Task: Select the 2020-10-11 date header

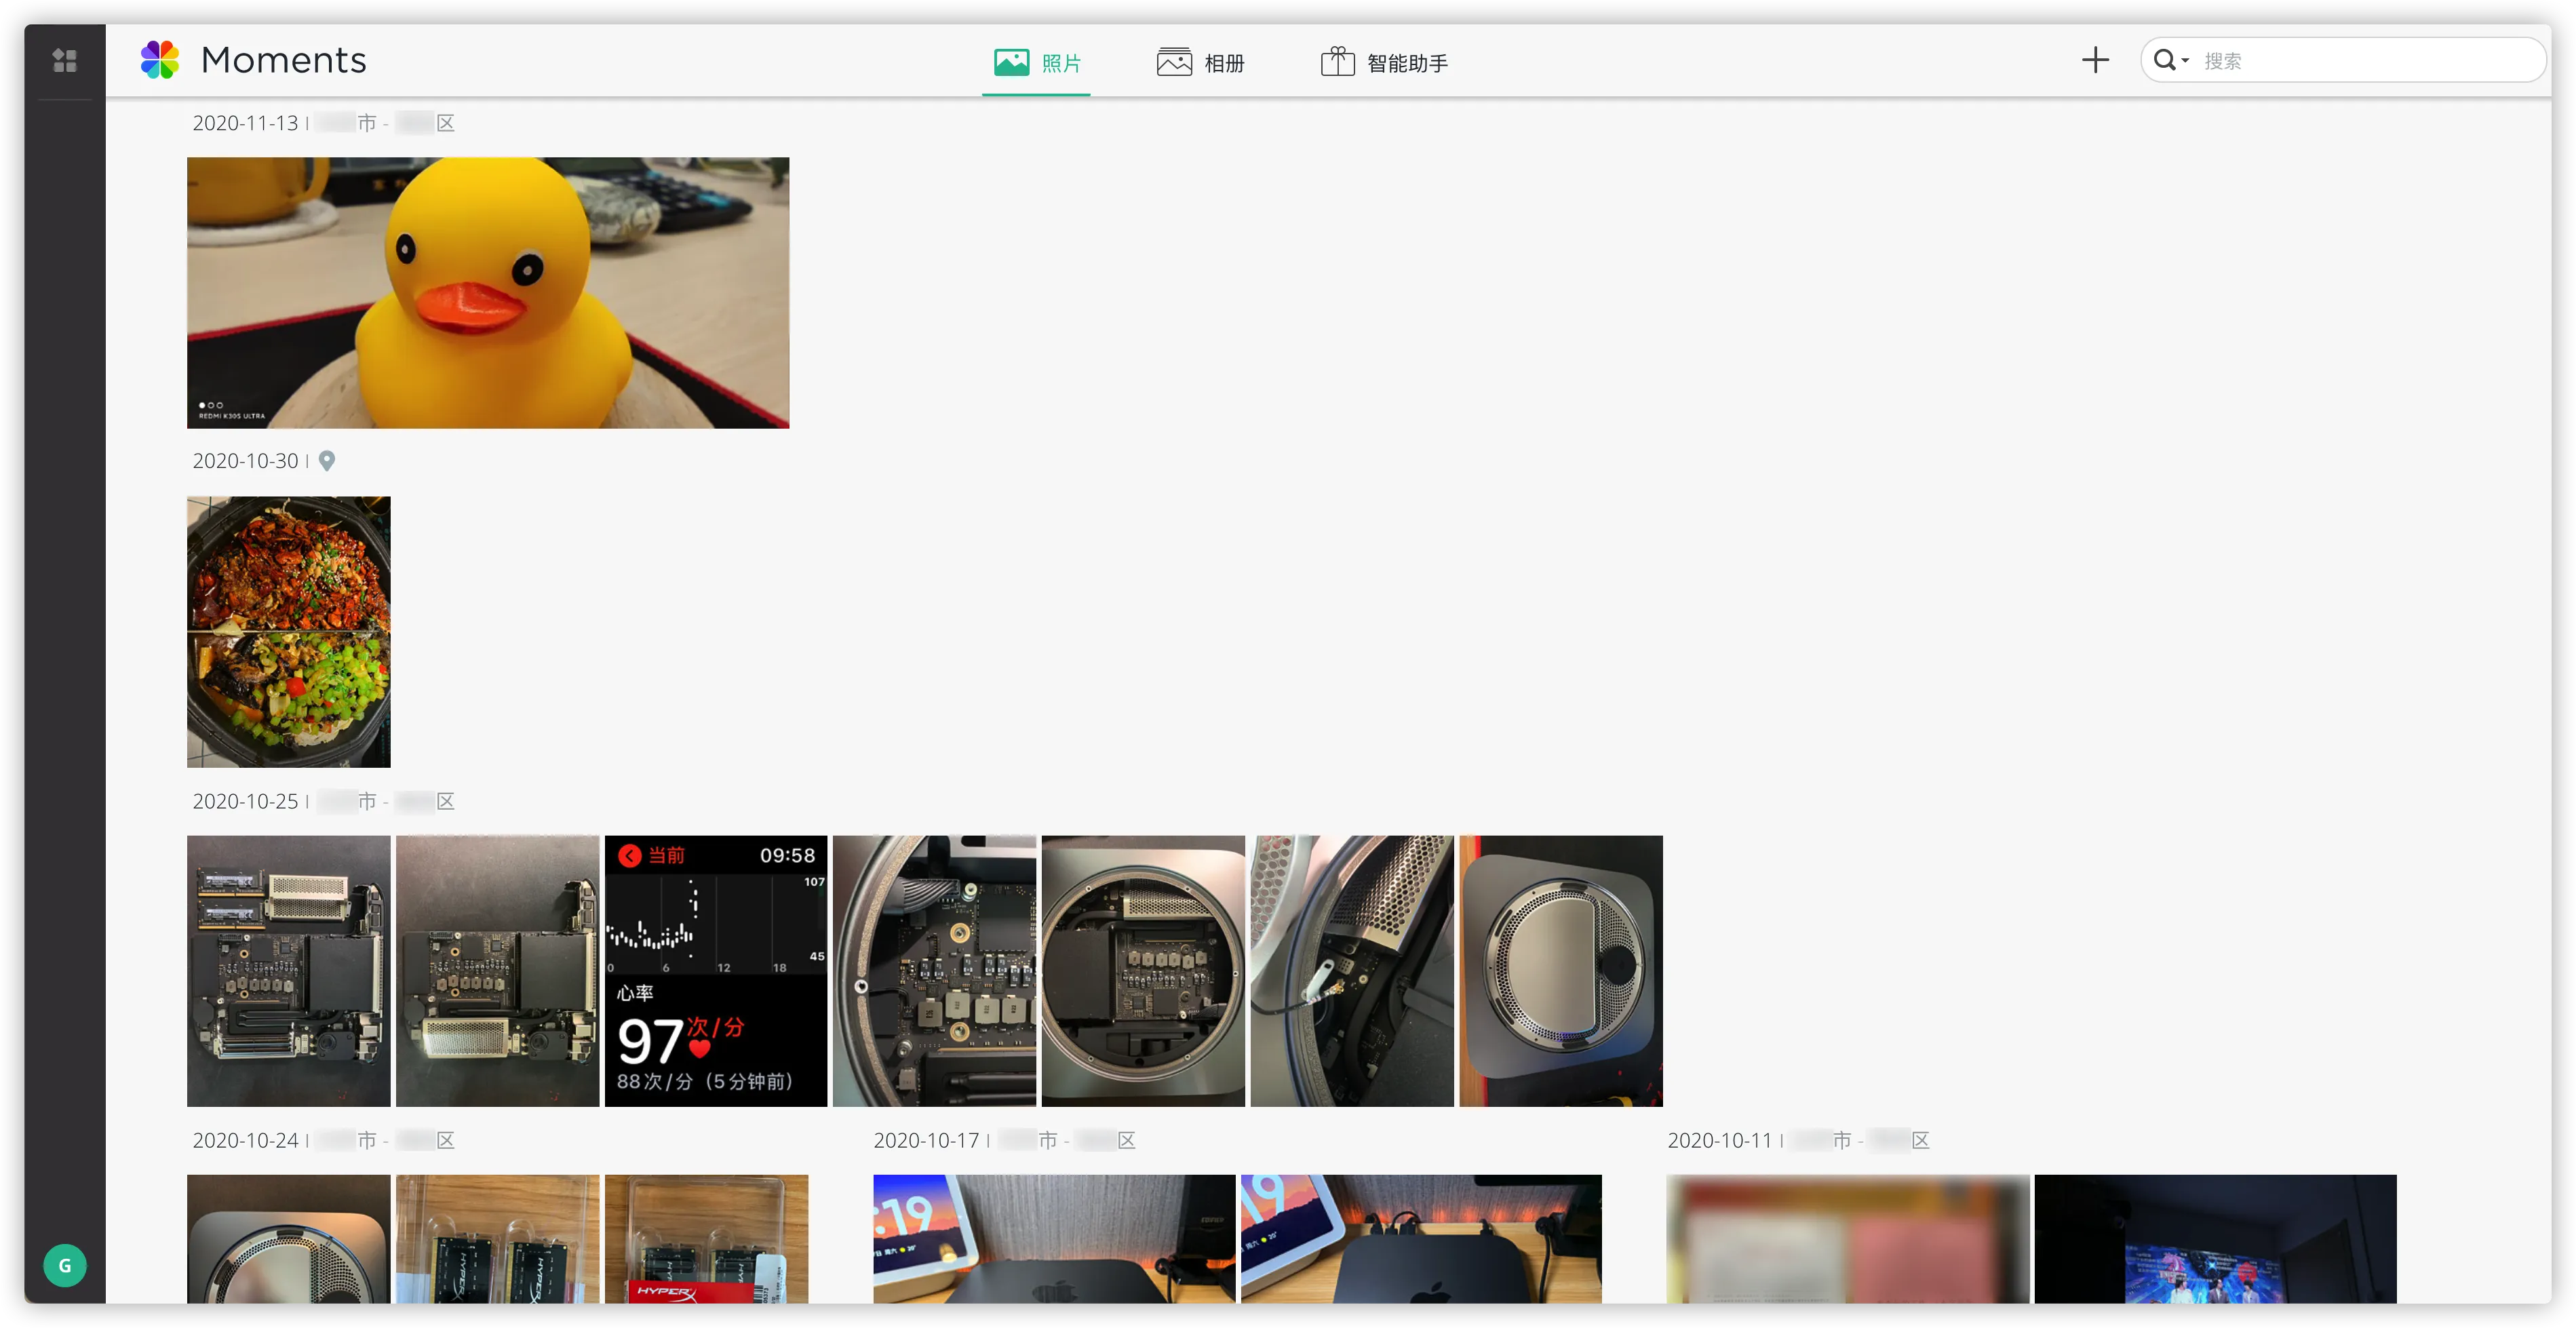Action: coord(1720,1140)
